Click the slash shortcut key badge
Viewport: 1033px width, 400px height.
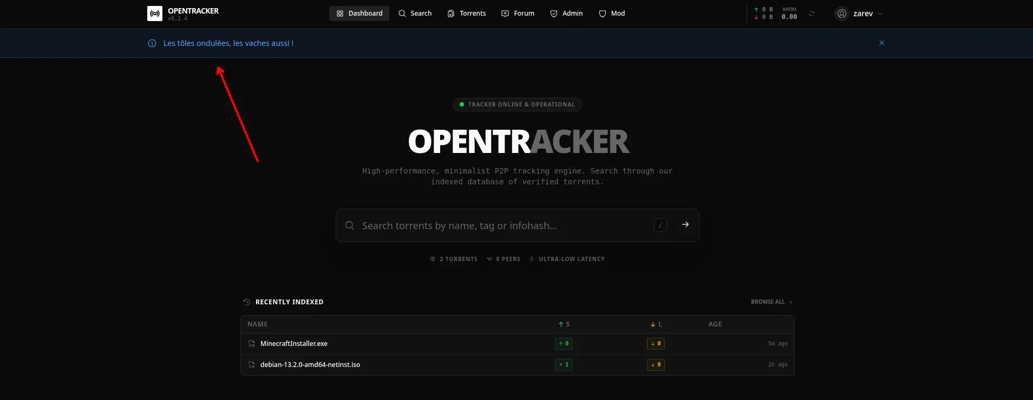pos(660,225)
